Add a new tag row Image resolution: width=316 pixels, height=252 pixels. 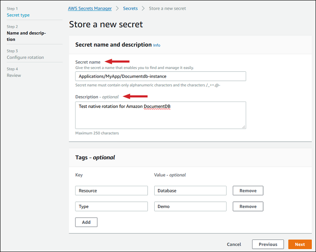86,222
